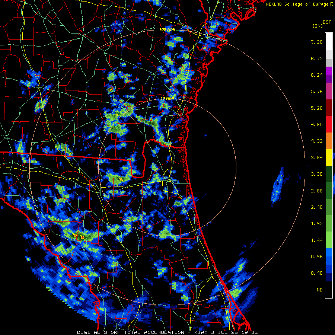This screenshot has height=335, width=335.
Task: Click the 5.28 legend value
Action: pos(317,108)
